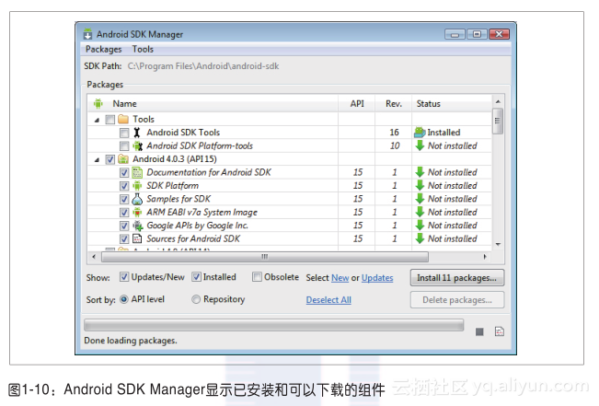The image size is (599, 406).
Task: Click the Documentation for Android SDK icon
Action: 137,172
